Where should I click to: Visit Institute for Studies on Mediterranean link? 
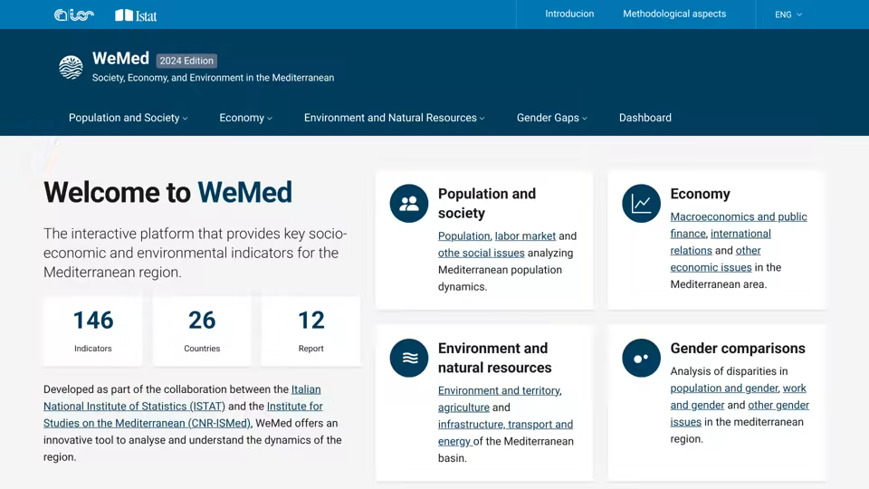click(x=183, y=415)
